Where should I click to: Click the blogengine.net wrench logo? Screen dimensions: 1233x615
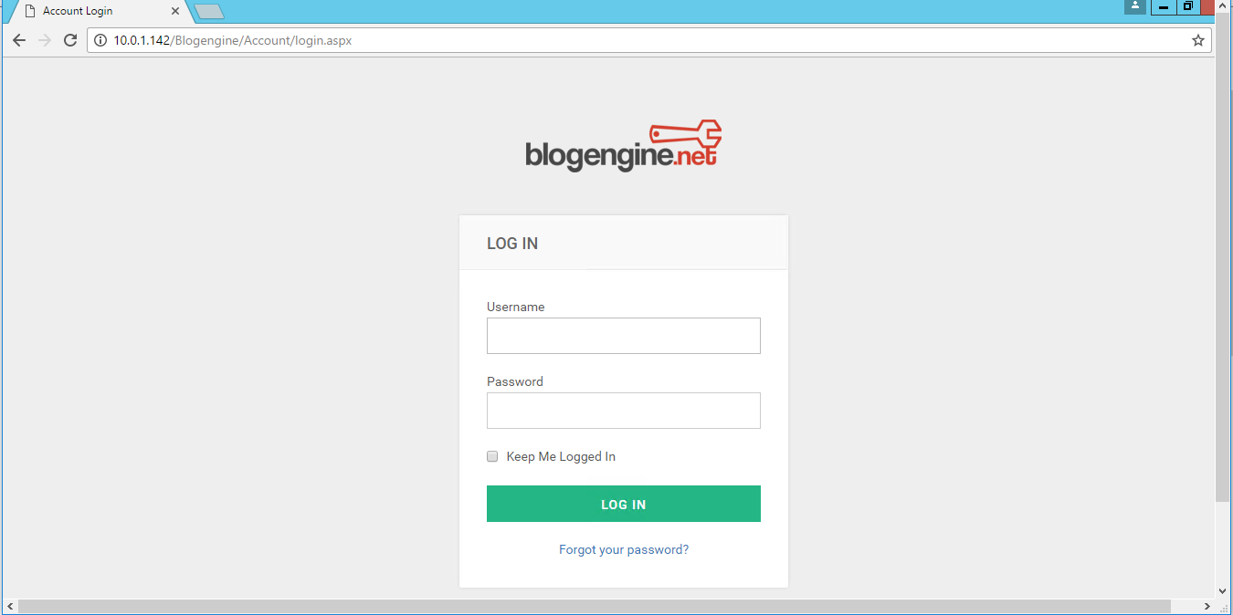[x=624, y=146]
